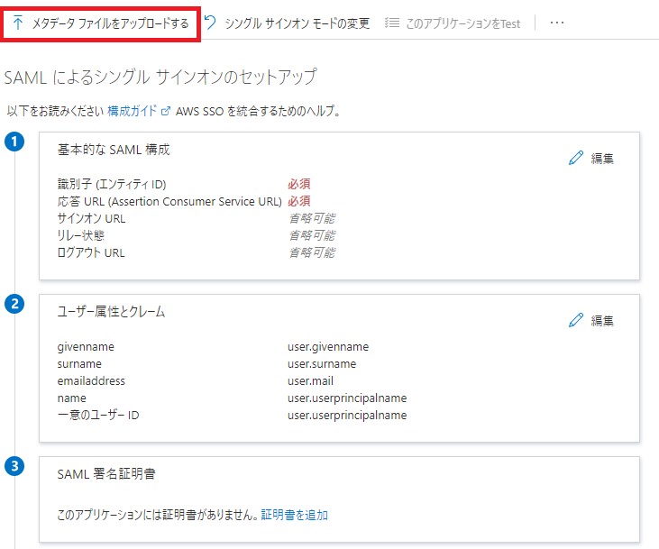Click the user.surname value

click(322, 363)
